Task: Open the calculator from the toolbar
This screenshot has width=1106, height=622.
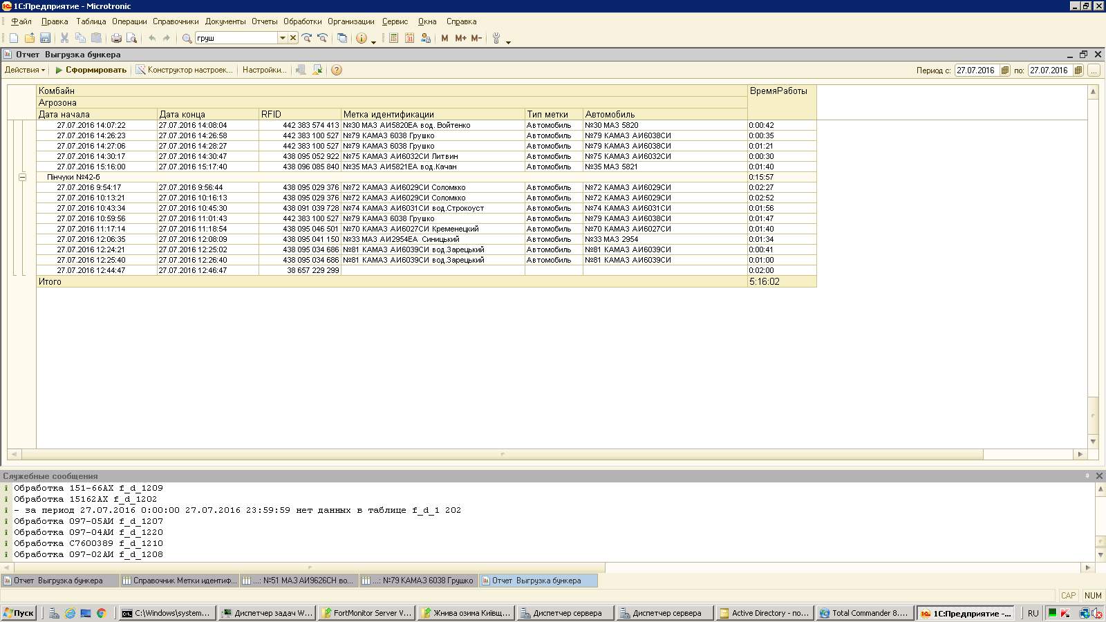Action: pos(393,38)
